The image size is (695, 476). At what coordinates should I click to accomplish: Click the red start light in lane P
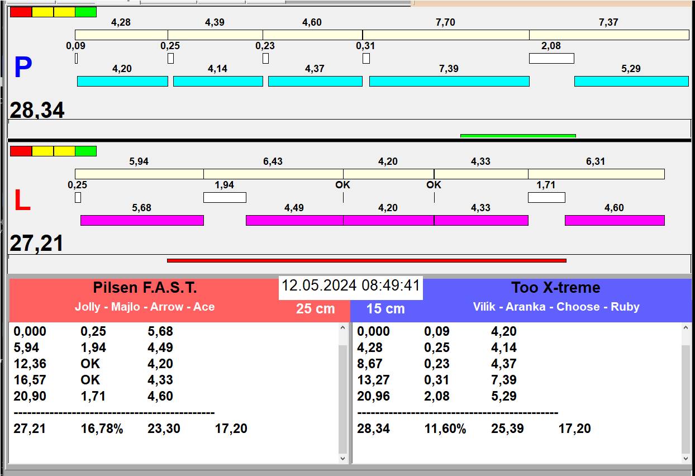[21, 12]
